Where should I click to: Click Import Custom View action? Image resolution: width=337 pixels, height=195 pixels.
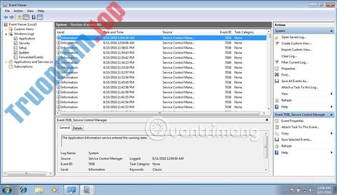(x=297, y=50)
